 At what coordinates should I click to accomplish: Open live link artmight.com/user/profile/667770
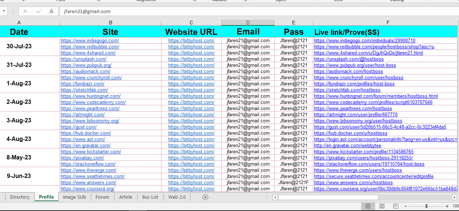pyautogui.click(x=356, y=115)
